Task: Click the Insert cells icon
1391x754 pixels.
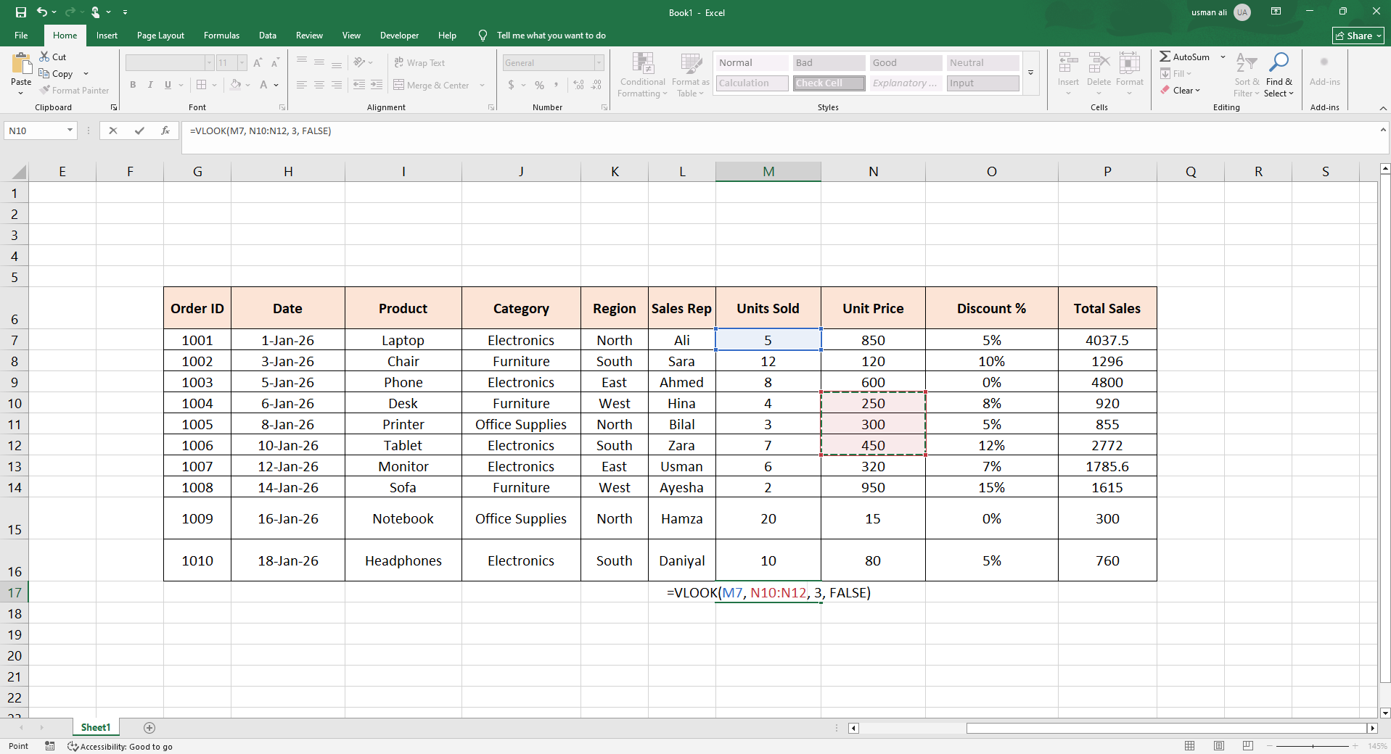Action: click(1068, 63)
